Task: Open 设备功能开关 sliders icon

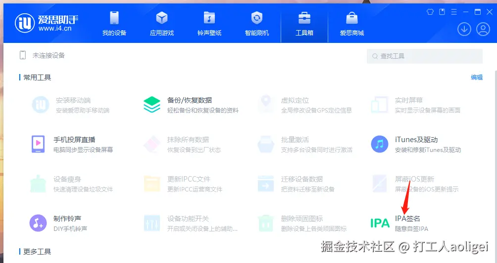Action: [152, 223]
